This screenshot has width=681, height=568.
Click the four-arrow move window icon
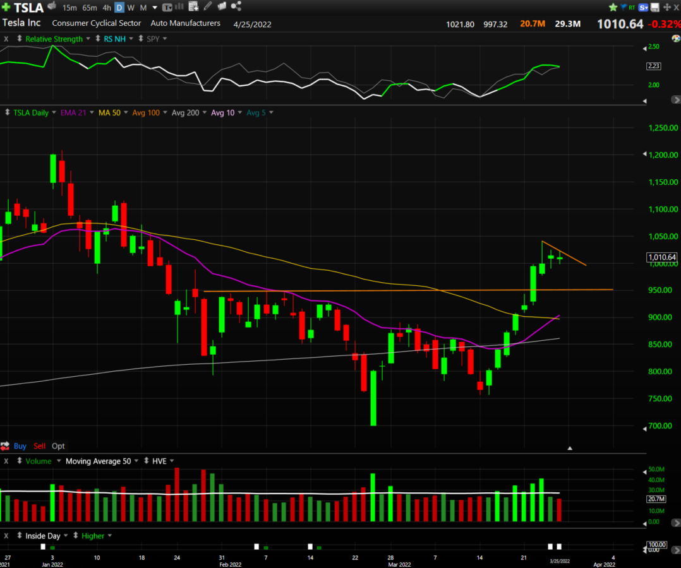667,8
